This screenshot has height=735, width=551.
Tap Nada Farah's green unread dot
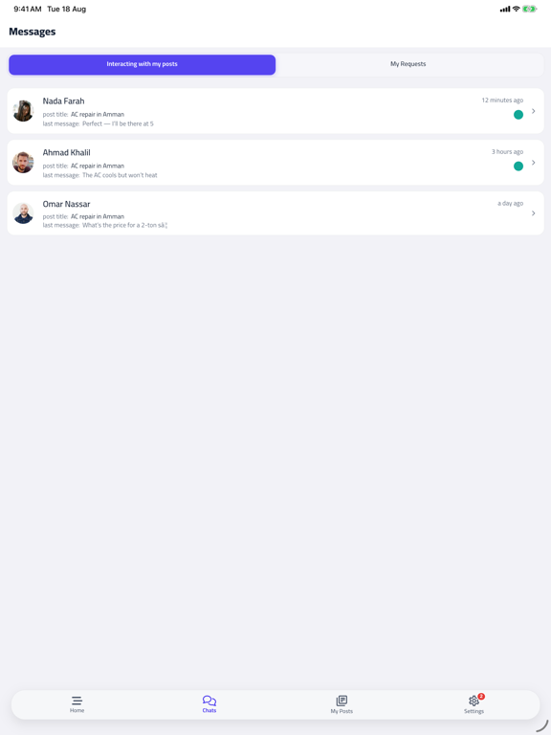click(x=518, y=115)
